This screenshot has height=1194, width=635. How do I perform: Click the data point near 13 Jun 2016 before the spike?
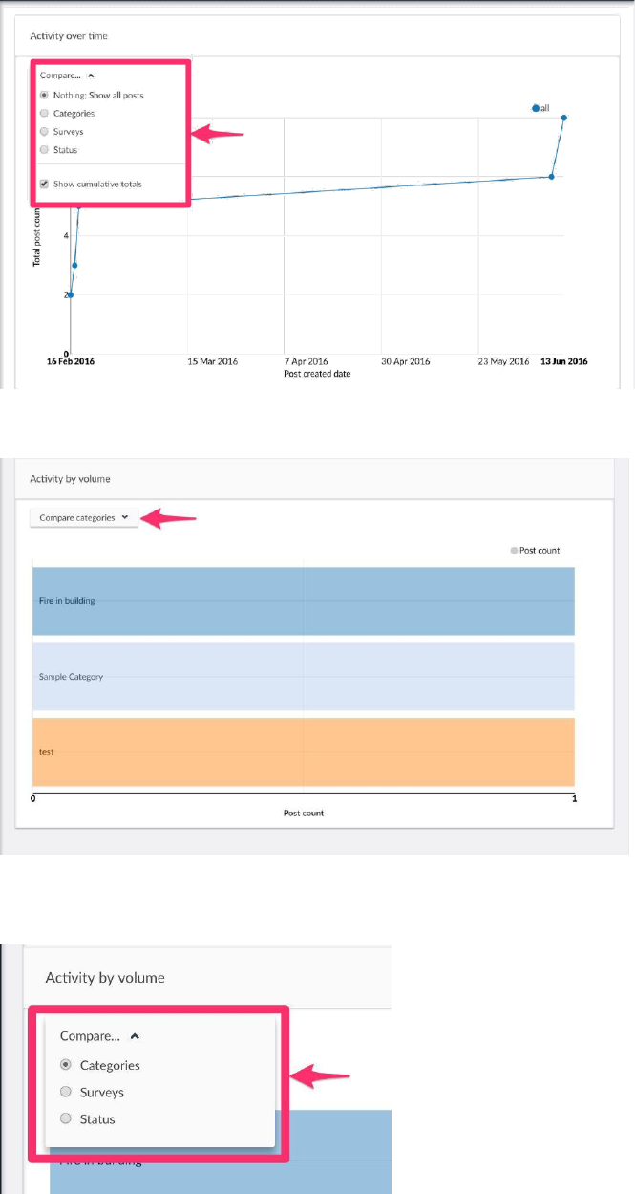click(x=551, y=177)
